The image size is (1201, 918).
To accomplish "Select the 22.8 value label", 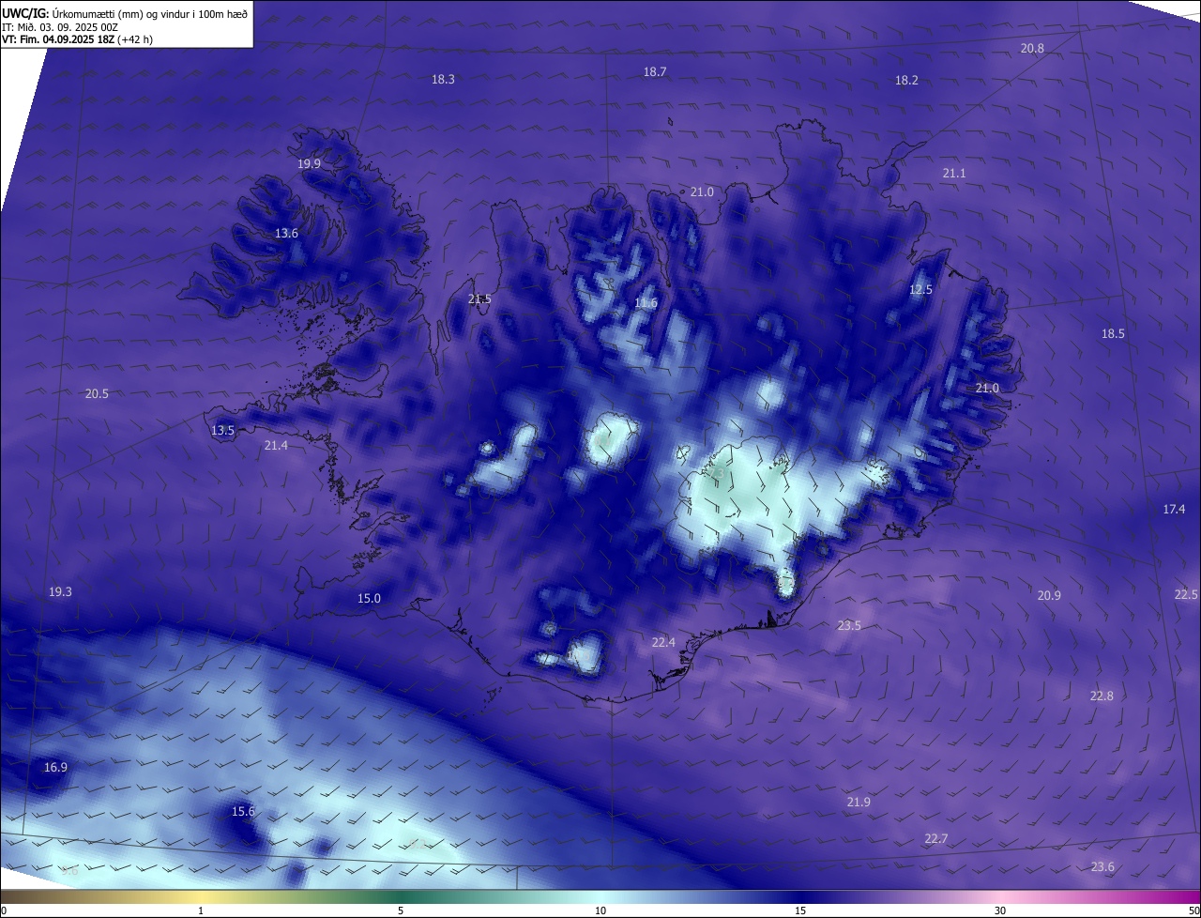I will (x=1102, y=696).
